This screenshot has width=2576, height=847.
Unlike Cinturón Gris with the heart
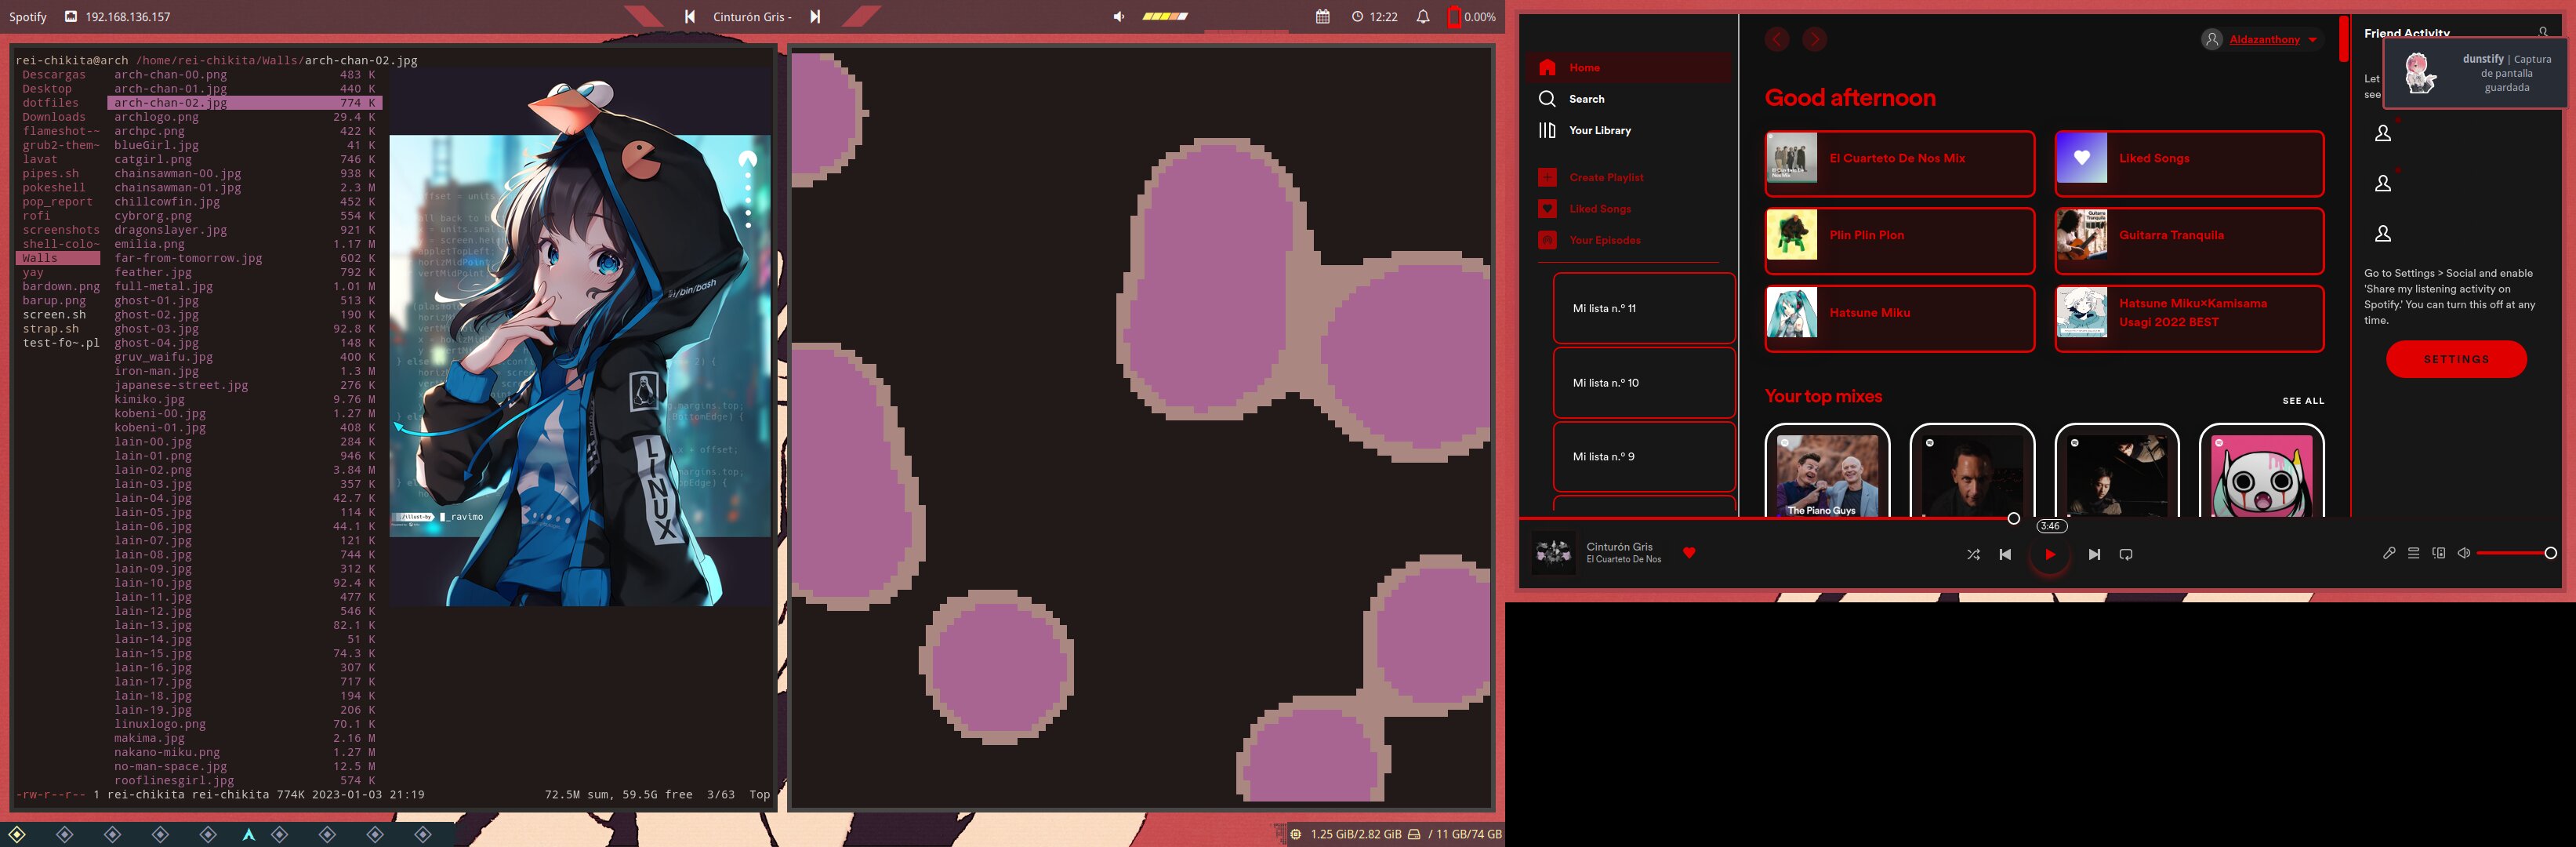1689,553
